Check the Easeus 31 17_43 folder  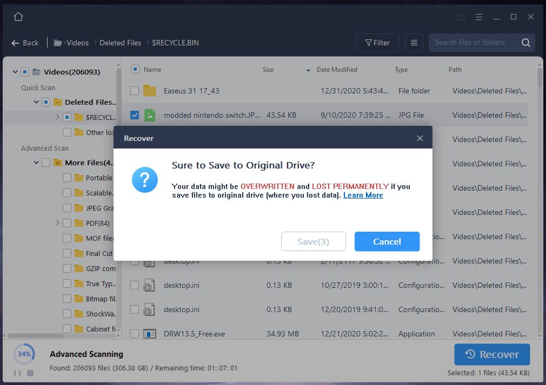[135, 91]
